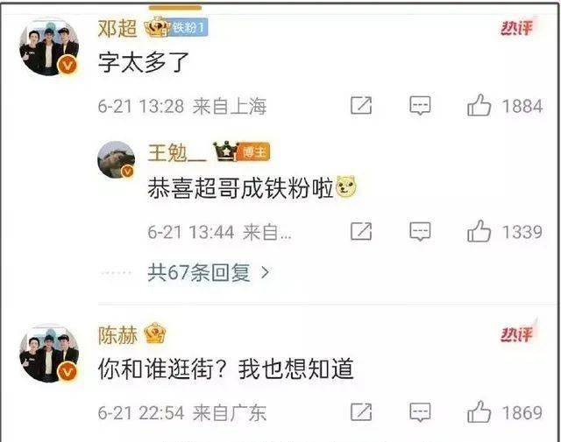Tap the 博主 badge beside 王勉
Viewport: 561px width, 442px height.
pyautogui.click(x=254, y=152)
